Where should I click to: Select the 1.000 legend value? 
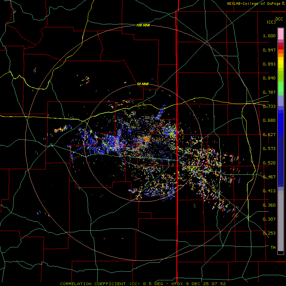tap(269, 36)
